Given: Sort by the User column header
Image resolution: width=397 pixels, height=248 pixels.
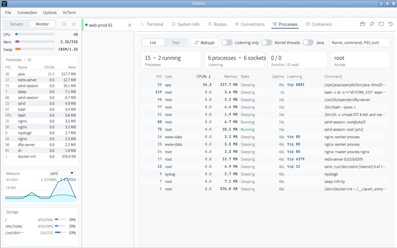Looking at the screenshot, I should 168,77.
